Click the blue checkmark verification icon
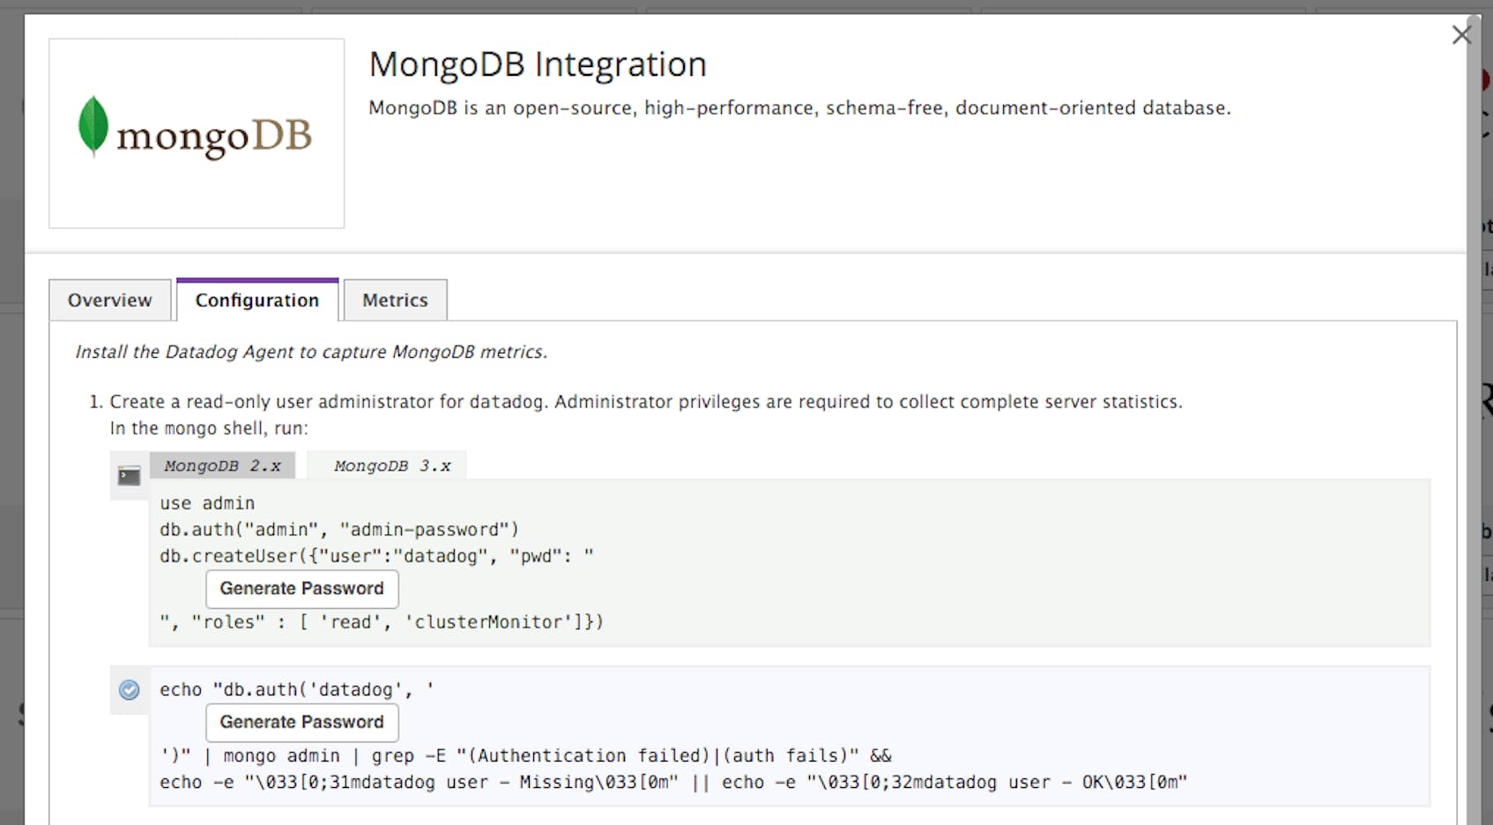Image resolution: width=1493 pixels, height=825 pixels. [129, 691]
